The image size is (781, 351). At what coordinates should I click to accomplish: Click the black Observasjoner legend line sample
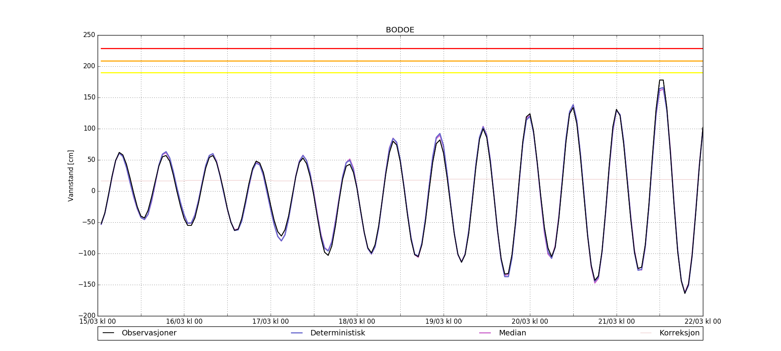coord(108,333)
